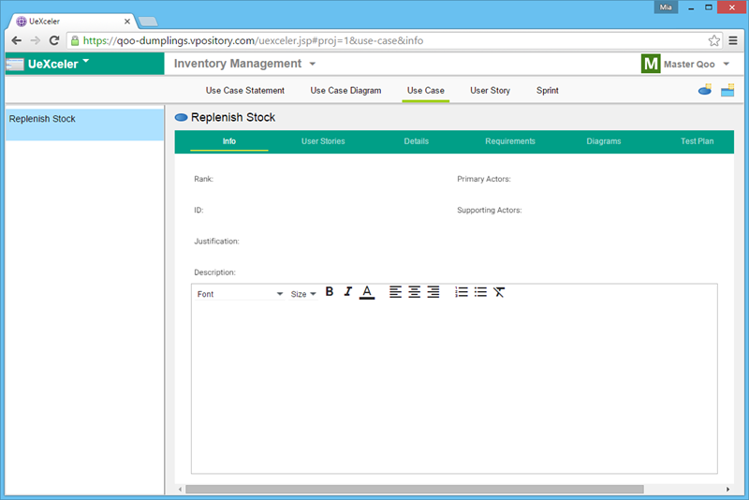This screenshot has height=500, width=749.
Task: Open the User Story tab
Action: 490,90
